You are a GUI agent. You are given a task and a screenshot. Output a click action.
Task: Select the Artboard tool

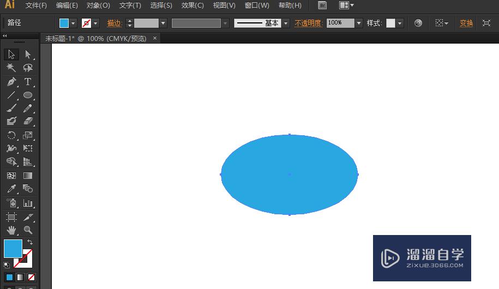[11, 217]
